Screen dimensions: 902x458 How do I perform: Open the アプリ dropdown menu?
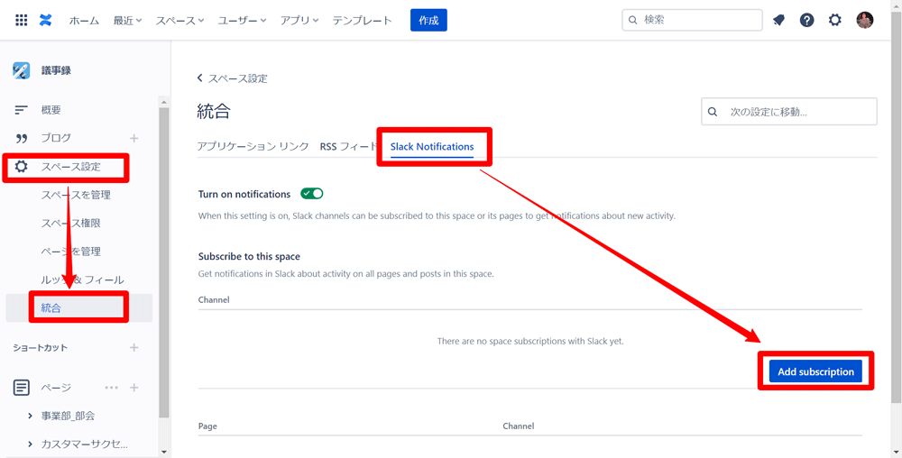click(x=299, y=20)
